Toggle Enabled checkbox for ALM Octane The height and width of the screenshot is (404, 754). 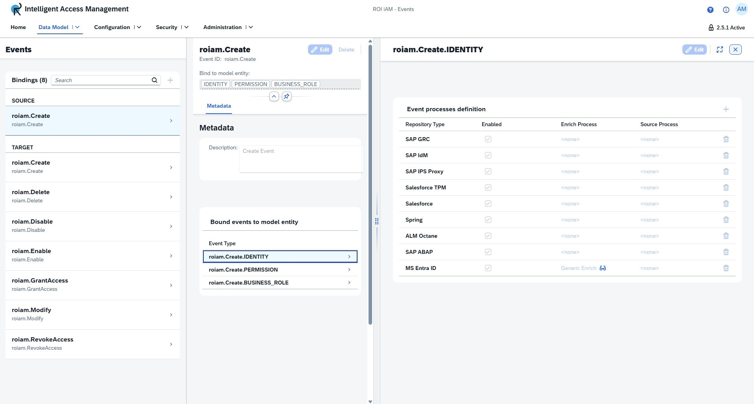point(488,236)
